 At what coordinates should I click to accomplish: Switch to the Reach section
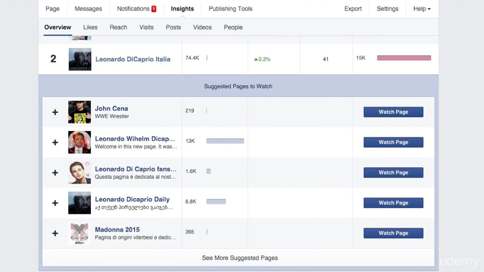(118, 27)
